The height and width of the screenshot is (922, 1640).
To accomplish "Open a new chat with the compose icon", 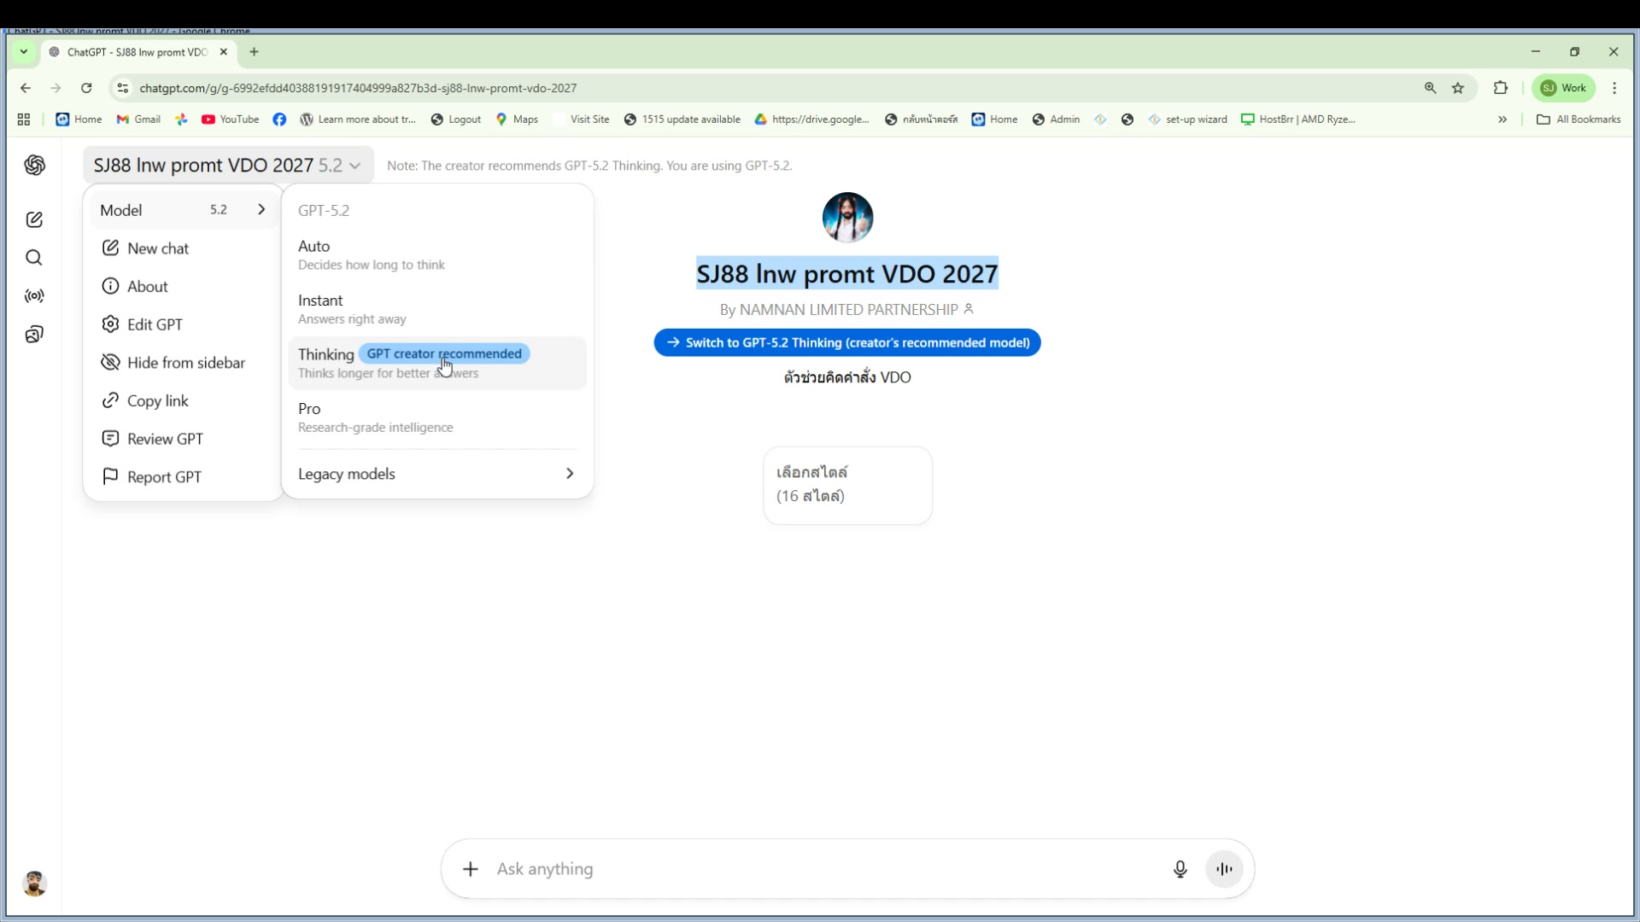I will (34, 219).
